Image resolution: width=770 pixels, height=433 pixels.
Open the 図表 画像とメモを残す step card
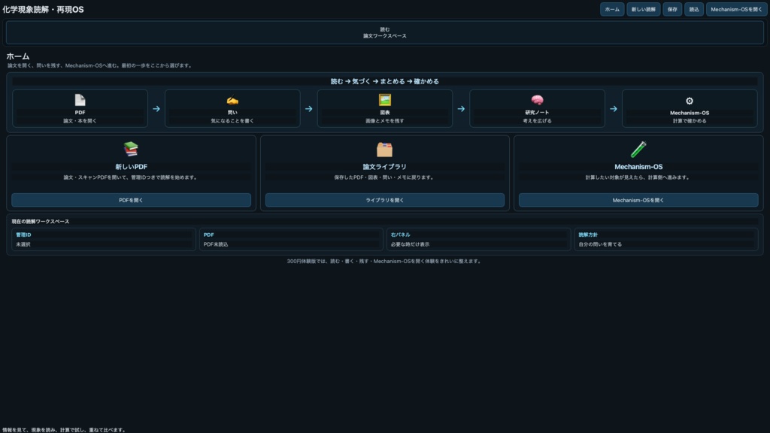(x=384, y=108)
